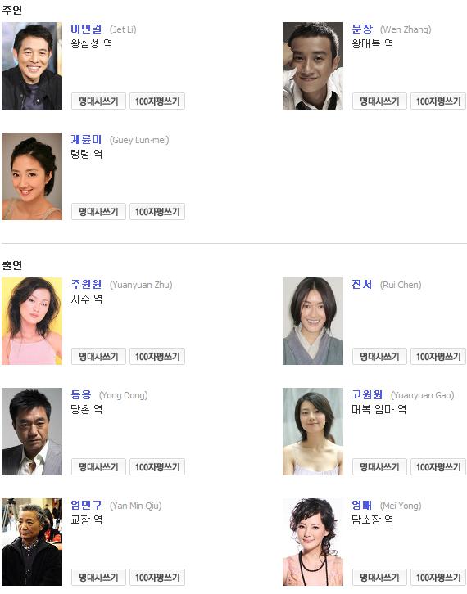467x594 pixels.
Task: Click Wen Zhang's portrait thumbnail
Action: coord(313,65)
